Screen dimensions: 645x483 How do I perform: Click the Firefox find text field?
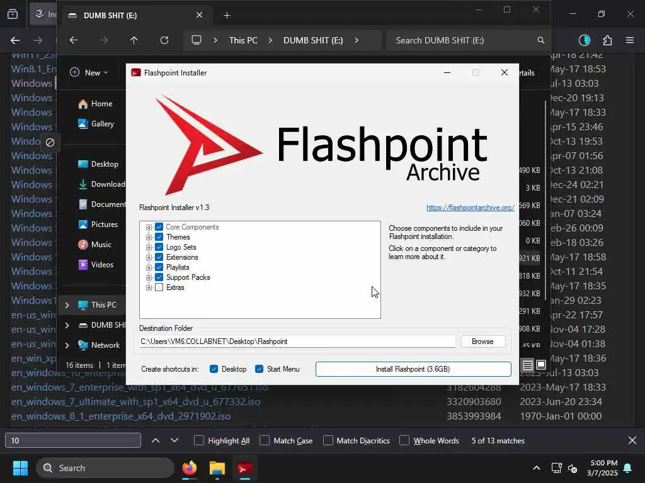[x=73, y=440]
